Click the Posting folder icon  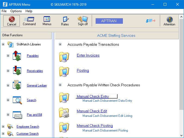click(64, 71)
